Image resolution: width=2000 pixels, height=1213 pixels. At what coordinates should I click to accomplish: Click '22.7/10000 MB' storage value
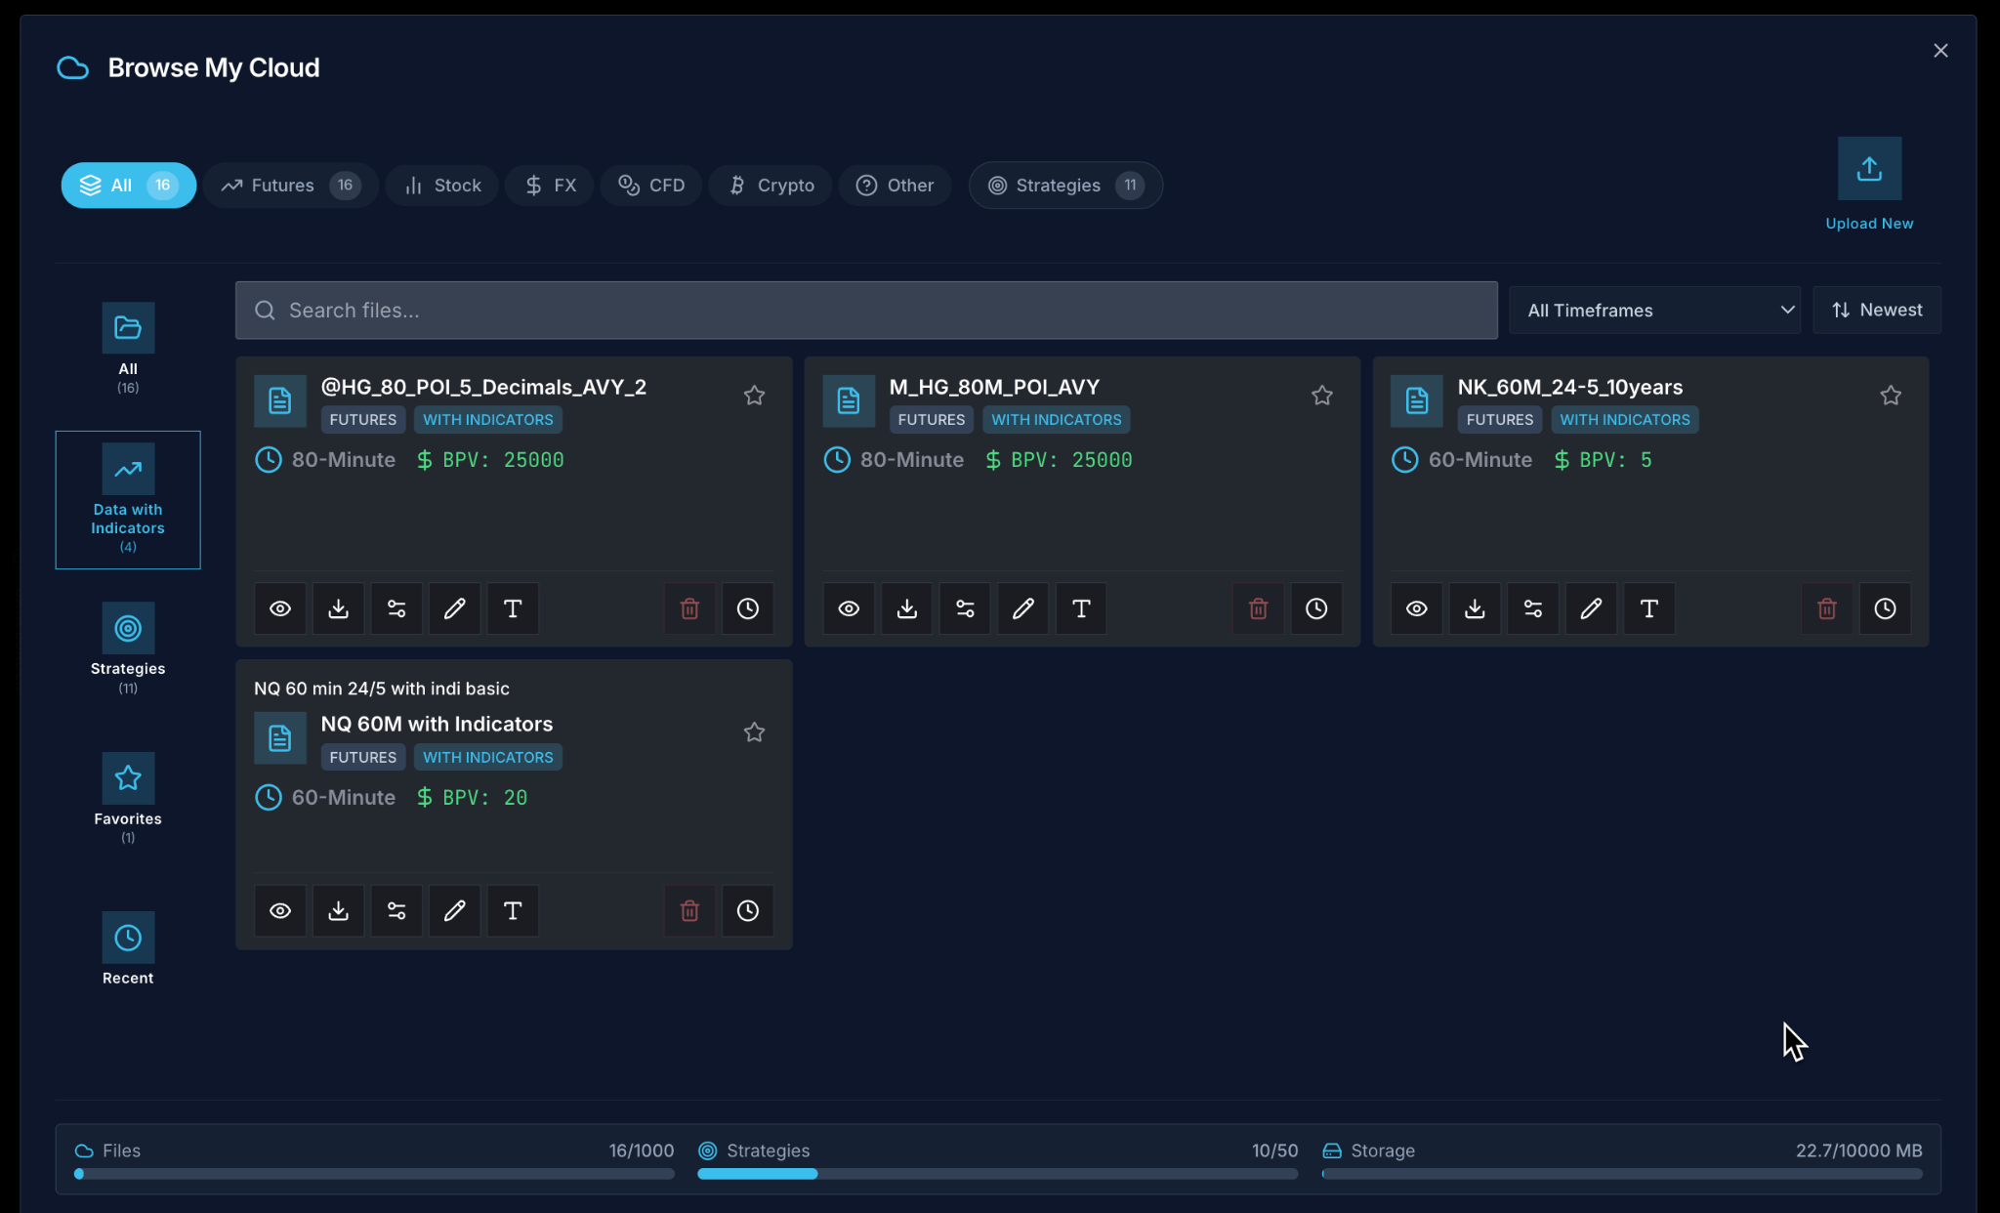coord(1858,1150)
